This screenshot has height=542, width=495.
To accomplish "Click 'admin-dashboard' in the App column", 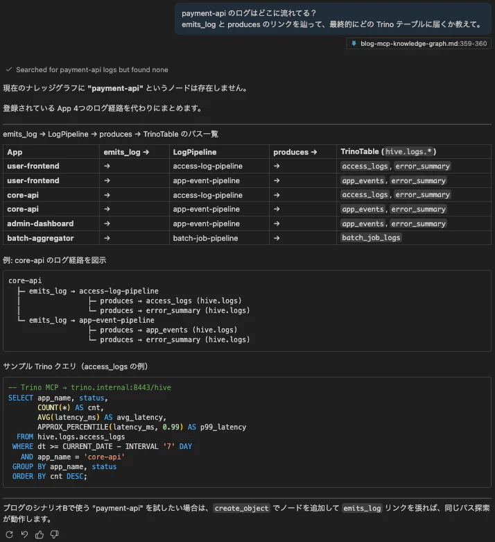I will [x=40, y=223].
